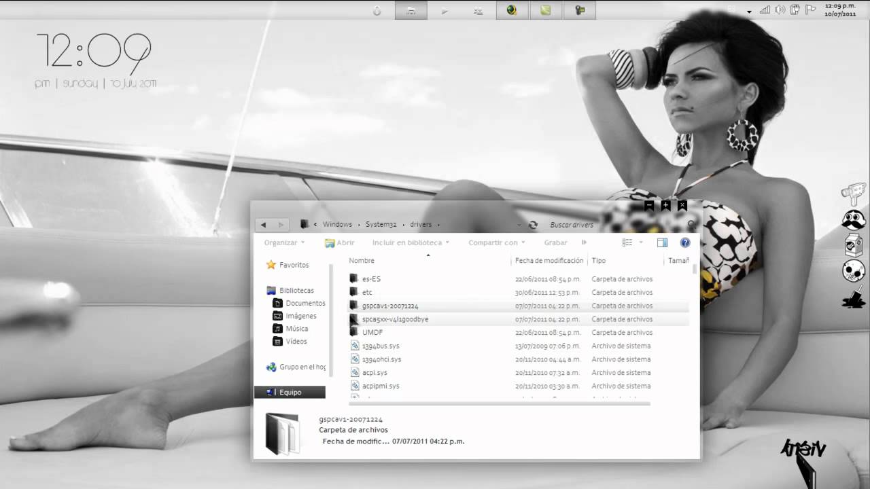Go back with Explorer back arrow
The image size is (870, 489).
click(263, 225)
